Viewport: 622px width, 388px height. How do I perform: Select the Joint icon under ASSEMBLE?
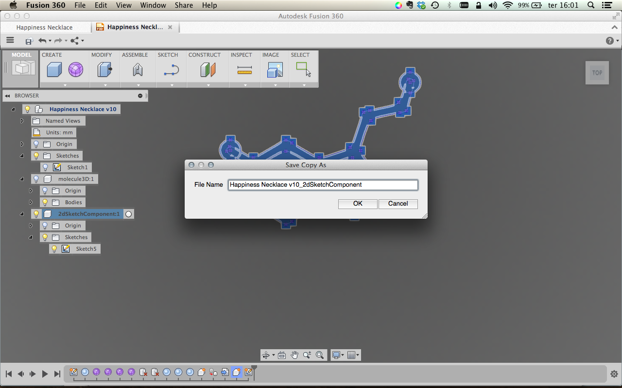click(138, 70)
